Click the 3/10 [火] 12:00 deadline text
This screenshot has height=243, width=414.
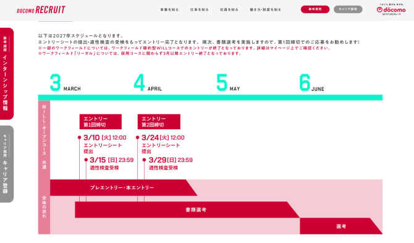105,138
